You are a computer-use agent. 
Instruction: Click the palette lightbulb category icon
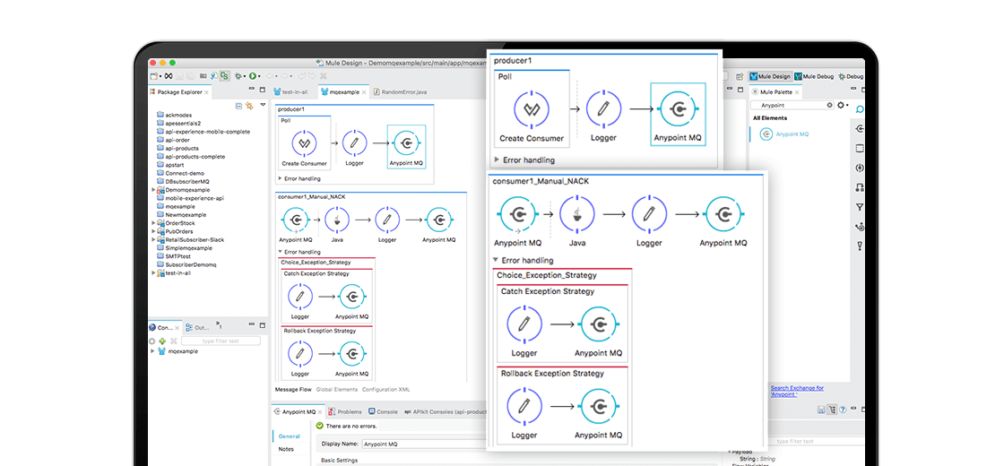pos(860,246)
